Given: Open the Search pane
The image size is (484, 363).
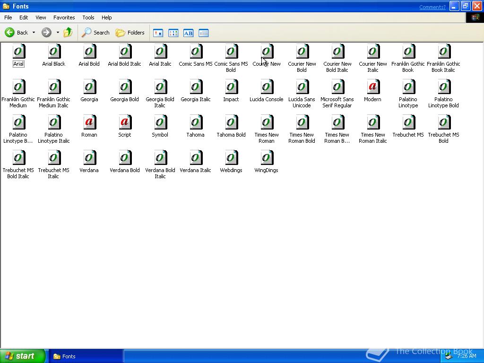Looking at the screenshot, I should point(95,33).
